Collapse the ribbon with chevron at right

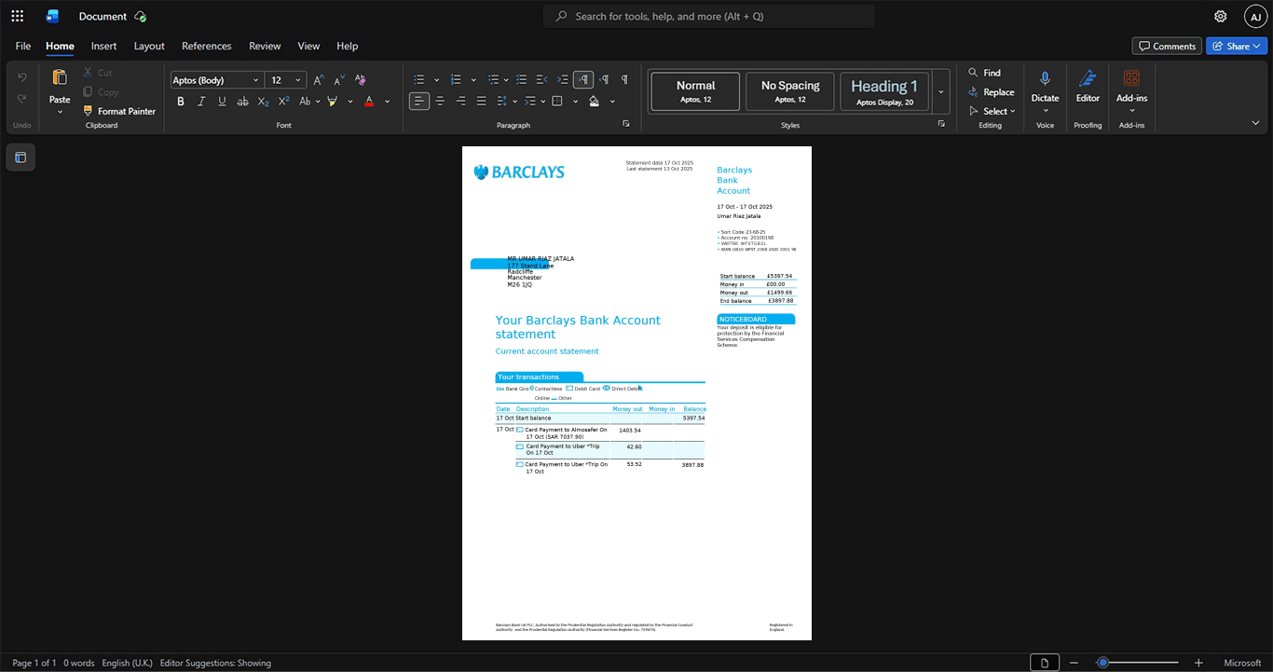(1254, 123)
